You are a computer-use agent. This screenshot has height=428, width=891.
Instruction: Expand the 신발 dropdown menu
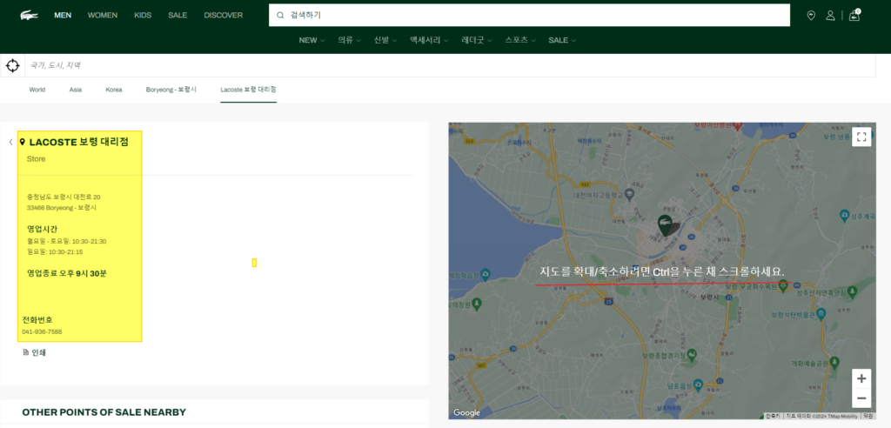pos(385,40)
